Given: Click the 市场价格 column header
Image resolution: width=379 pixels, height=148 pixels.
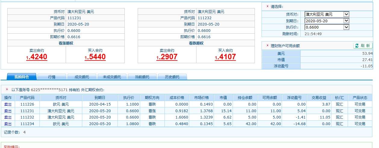Looking at the screenshot, I should coord(202,98).
